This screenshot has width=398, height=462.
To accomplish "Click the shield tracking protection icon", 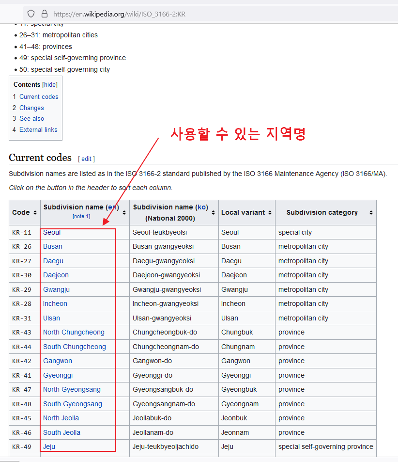I will tap(31, 14).
